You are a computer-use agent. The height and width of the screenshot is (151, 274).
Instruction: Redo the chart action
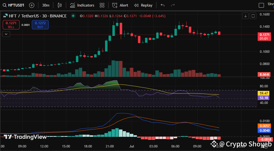click(x=173, y=5)
